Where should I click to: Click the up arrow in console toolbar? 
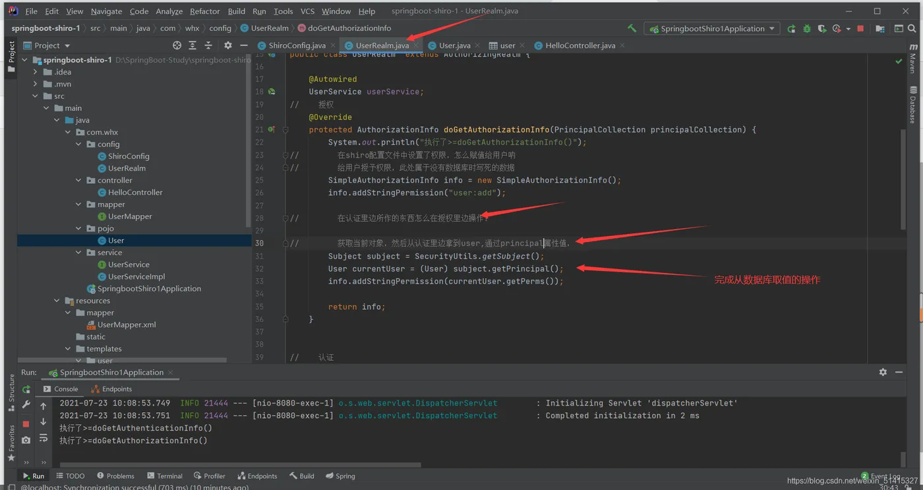click(44, 406)
